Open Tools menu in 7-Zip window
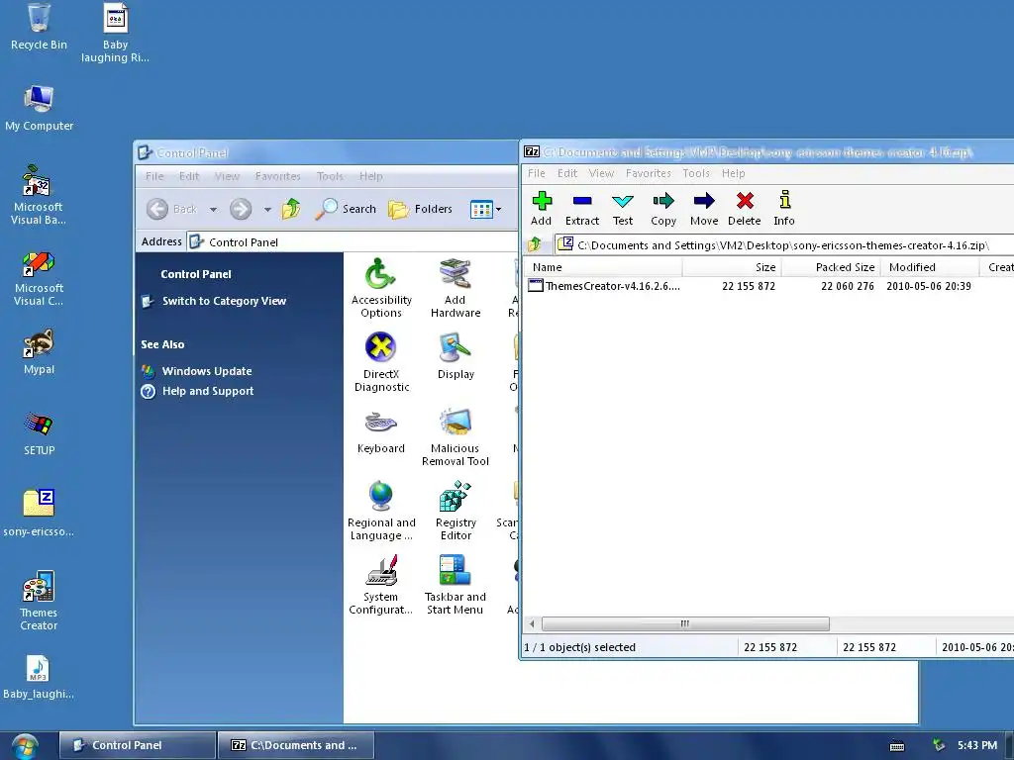The width and height of the screenshot is (1014, 760). click(696, 173)
